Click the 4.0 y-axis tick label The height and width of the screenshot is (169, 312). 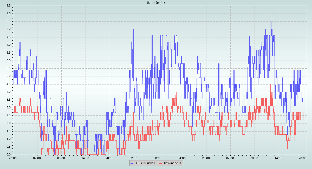(9, 92)
